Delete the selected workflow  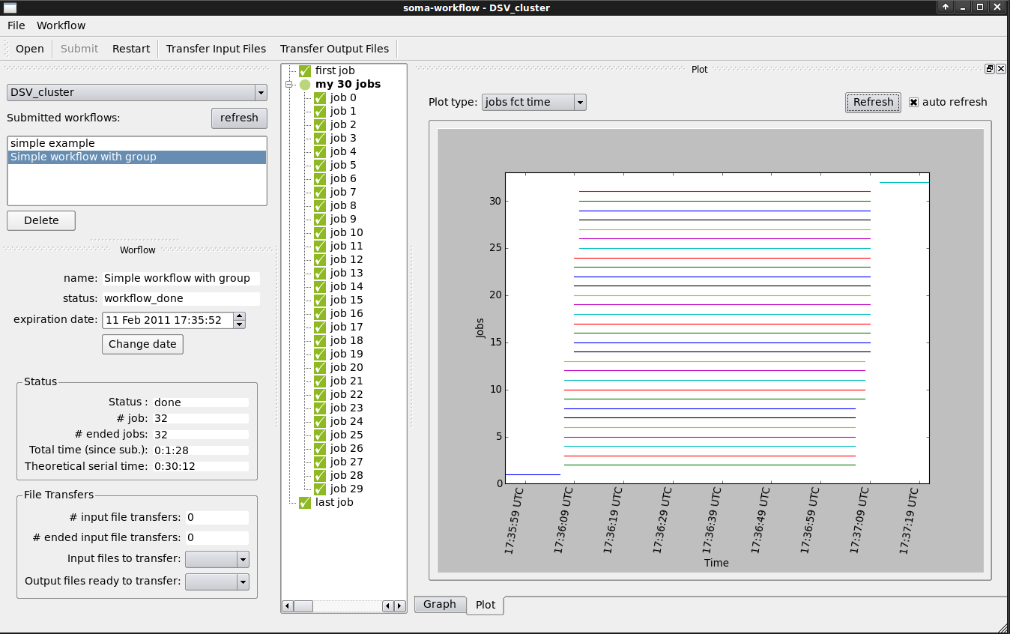tap(41, 220)
